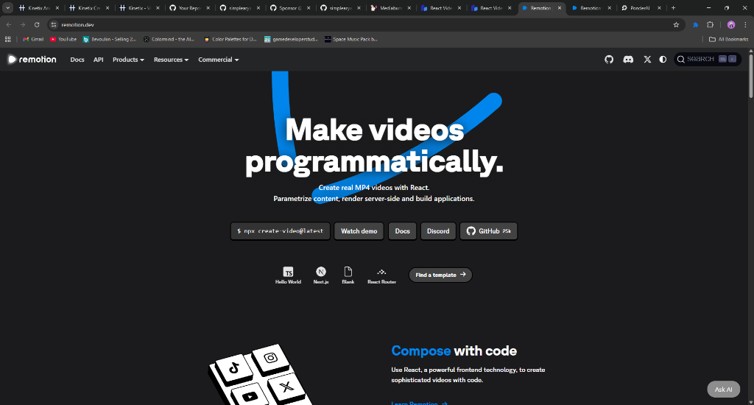754x405 pixels.
Task: Open the Chrome profile avatar
Action: click(731, 24)
